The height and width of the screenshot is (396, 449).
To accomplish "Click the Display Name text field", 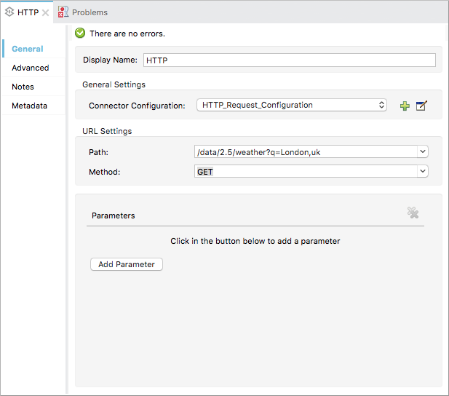I will click(289, 60).
